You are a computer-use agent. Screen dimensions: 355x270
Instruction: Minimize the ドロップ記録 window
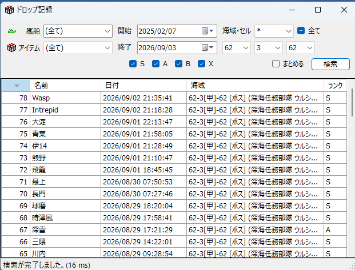292,10
